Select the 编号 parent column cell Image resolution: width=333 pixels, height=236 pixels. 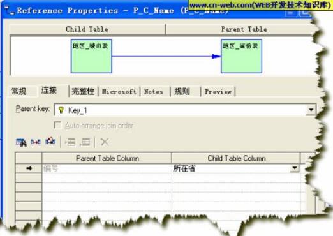click(x=107, y=168)
